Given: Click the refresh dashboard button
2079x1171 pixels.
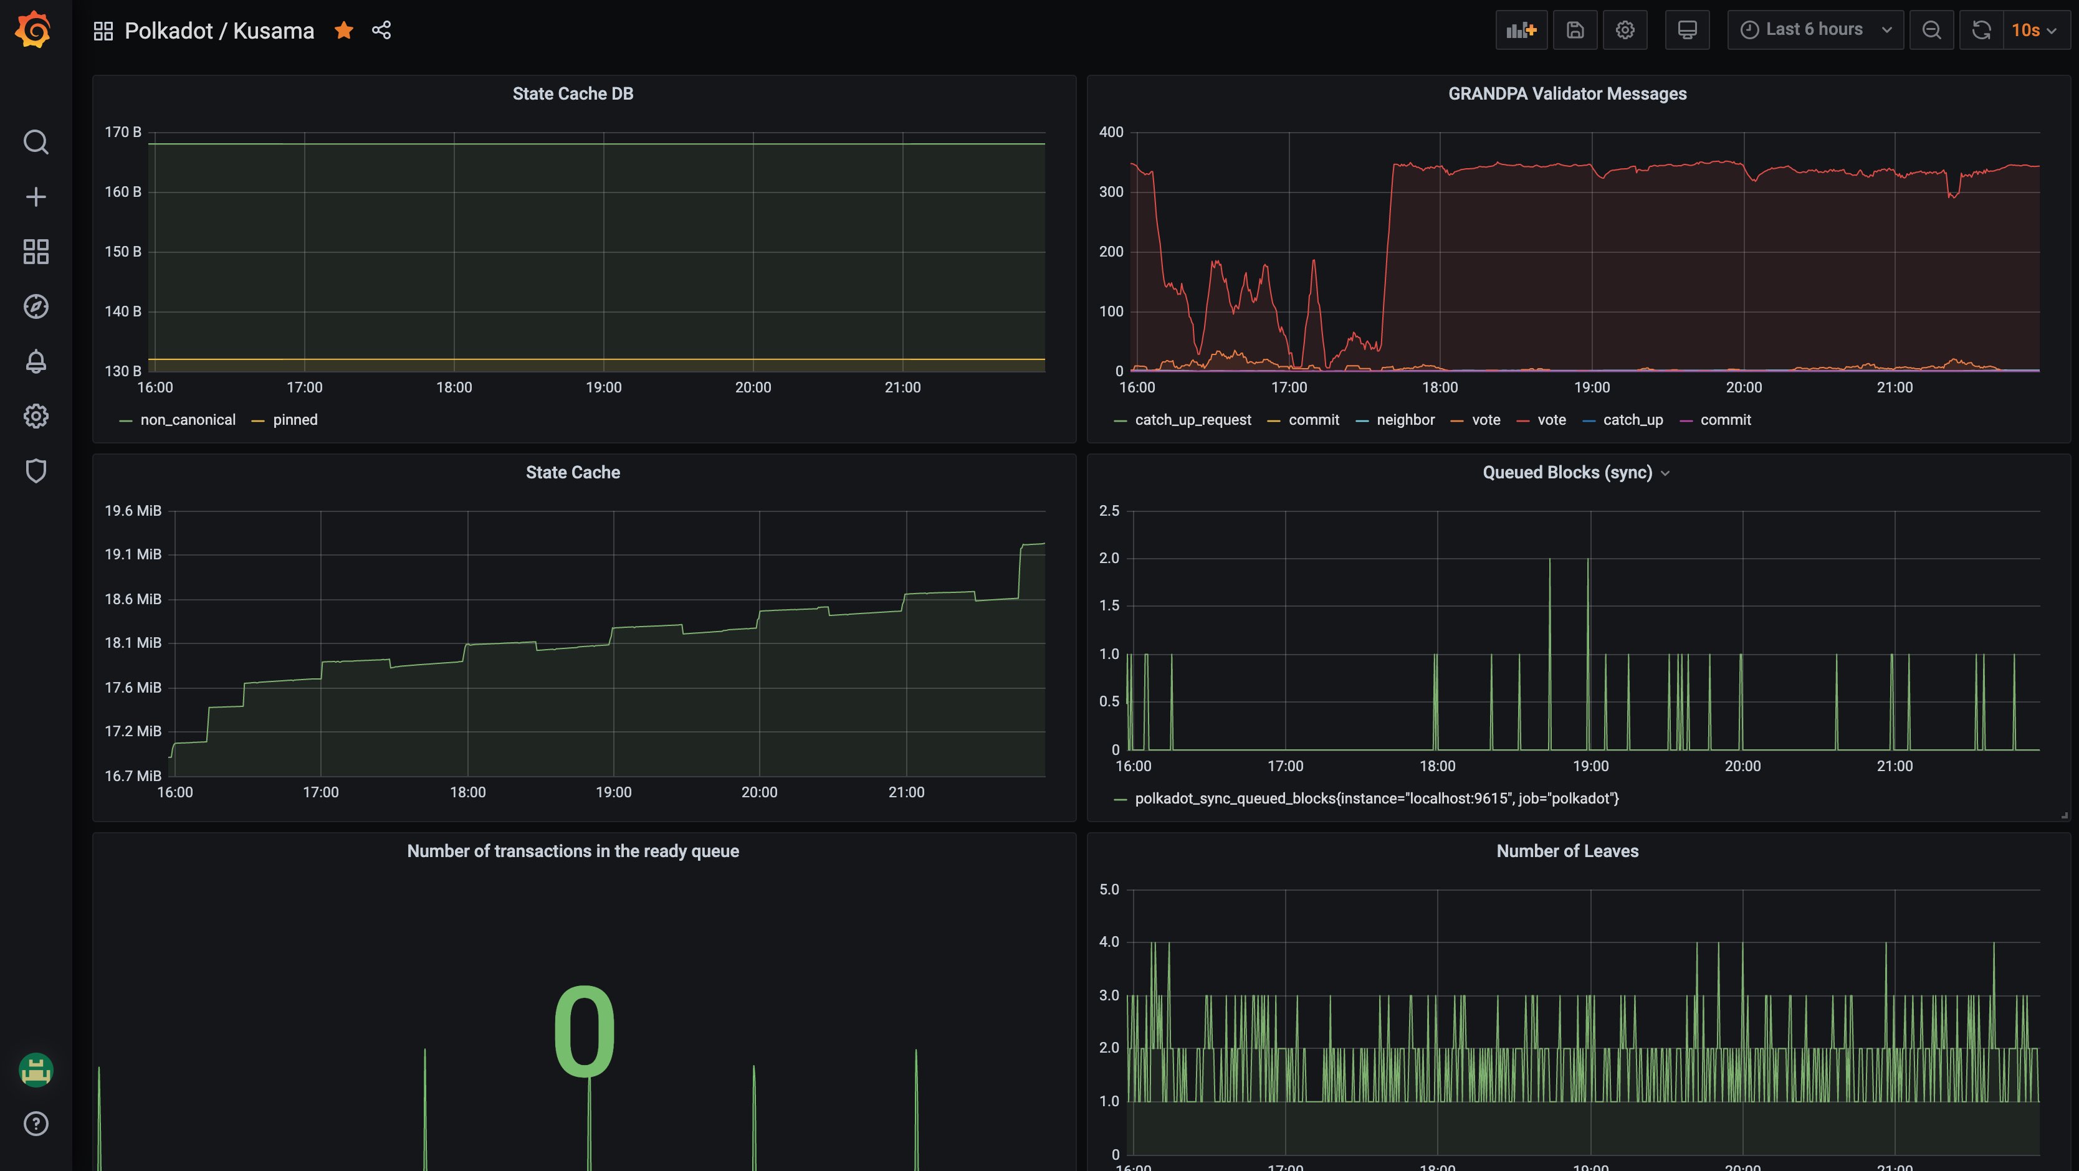Looking at the screenshot, I should pos(1981,31).
